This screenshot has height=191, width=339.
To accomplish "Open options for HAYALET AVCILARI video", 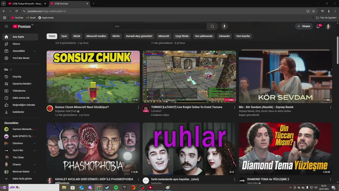I will coord(138,179).
